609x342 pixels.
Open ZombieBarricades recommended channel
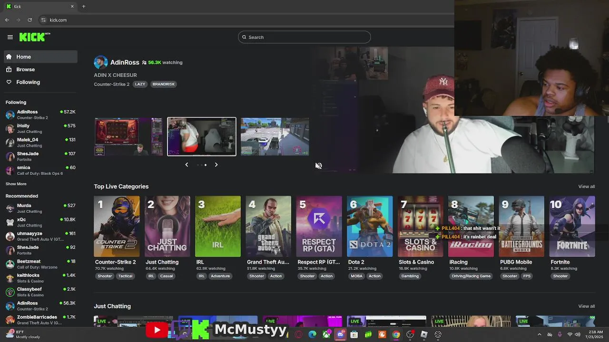tap(40, 320)
